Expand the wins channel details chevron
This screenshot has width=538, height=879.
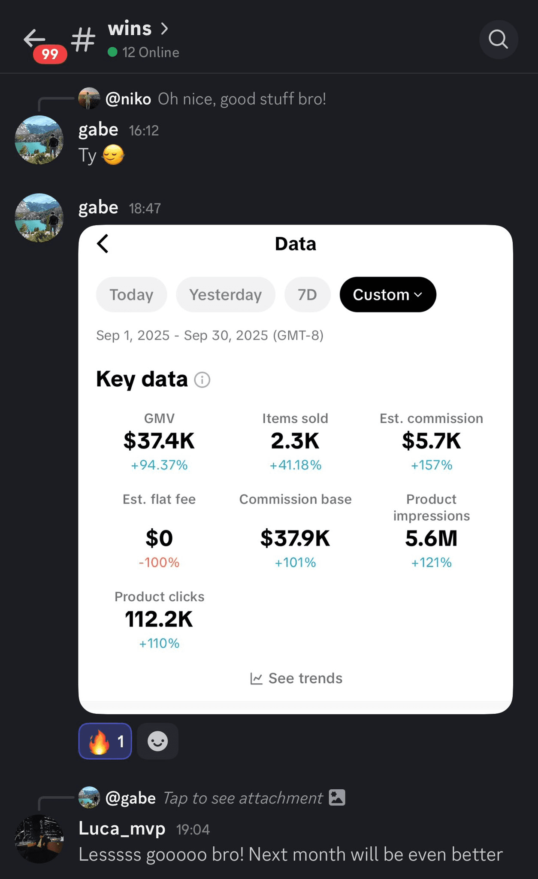(x=164, y=29)
